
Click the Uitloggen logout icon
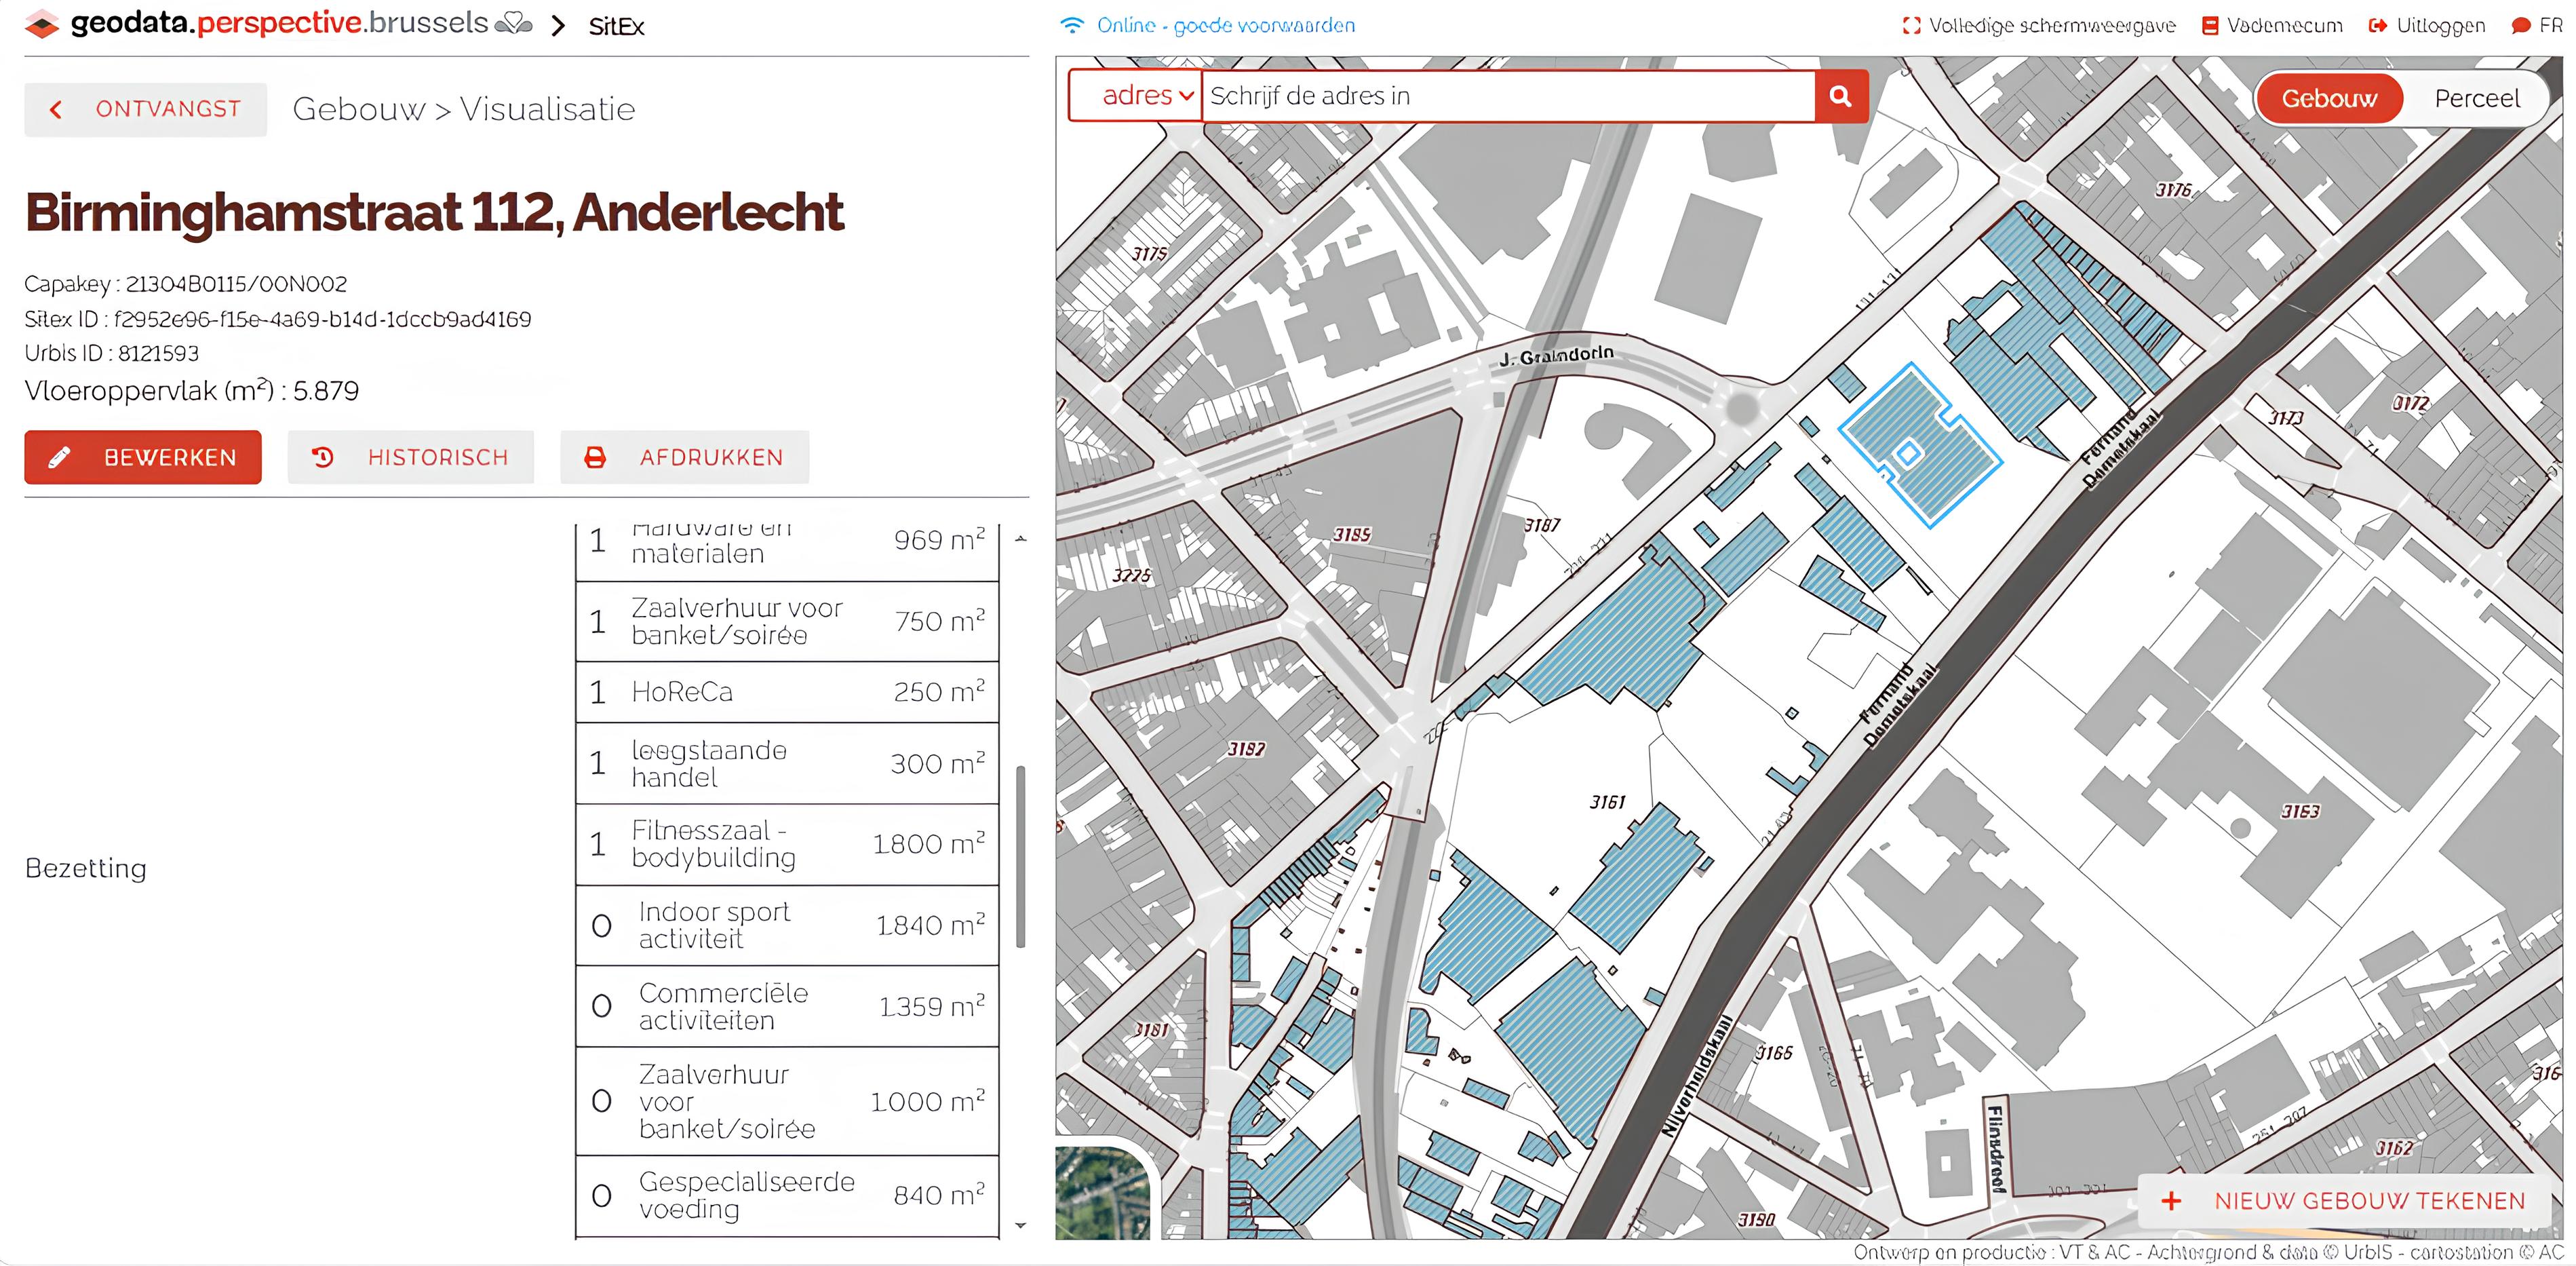[2378, 26]
